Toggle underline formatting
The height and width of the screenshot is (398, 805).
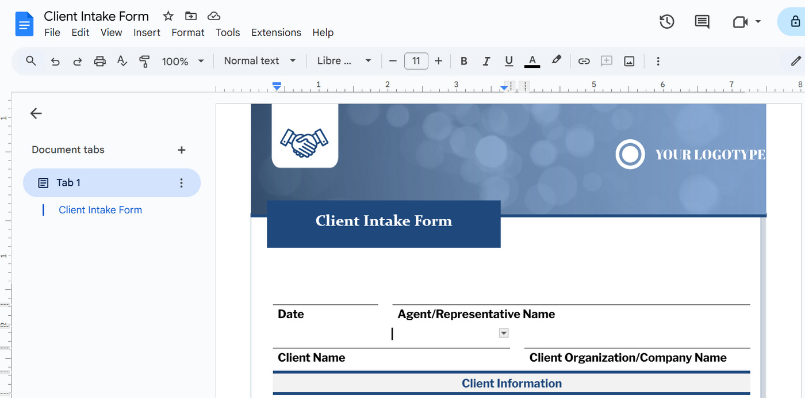(508, 61)
